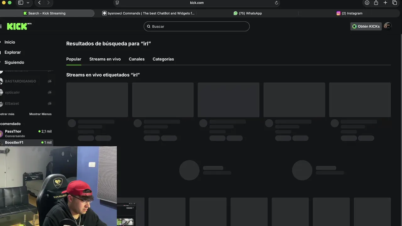Click Mostrar Menos in the sidebar

click(x=40, y=114)
